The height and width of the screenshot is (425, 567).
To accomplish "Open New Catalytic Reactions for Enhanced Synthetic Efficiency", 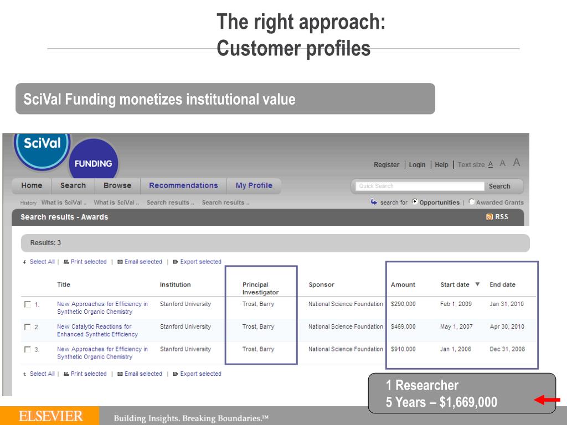I will (x=97, y=330).
